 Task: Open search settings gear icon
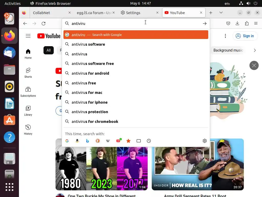204,141
